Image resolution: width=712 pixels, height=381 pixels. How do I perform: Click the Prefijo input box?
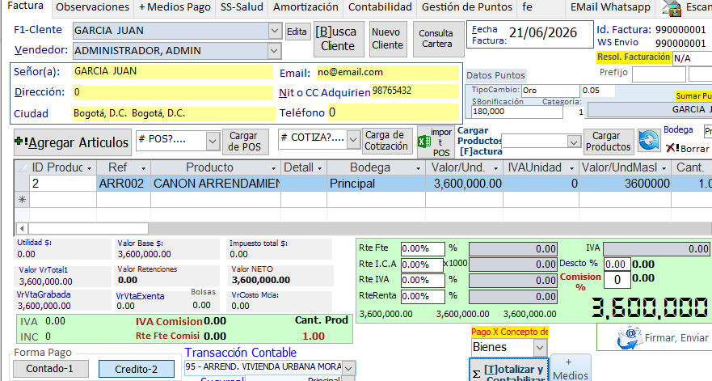(659, 74)
